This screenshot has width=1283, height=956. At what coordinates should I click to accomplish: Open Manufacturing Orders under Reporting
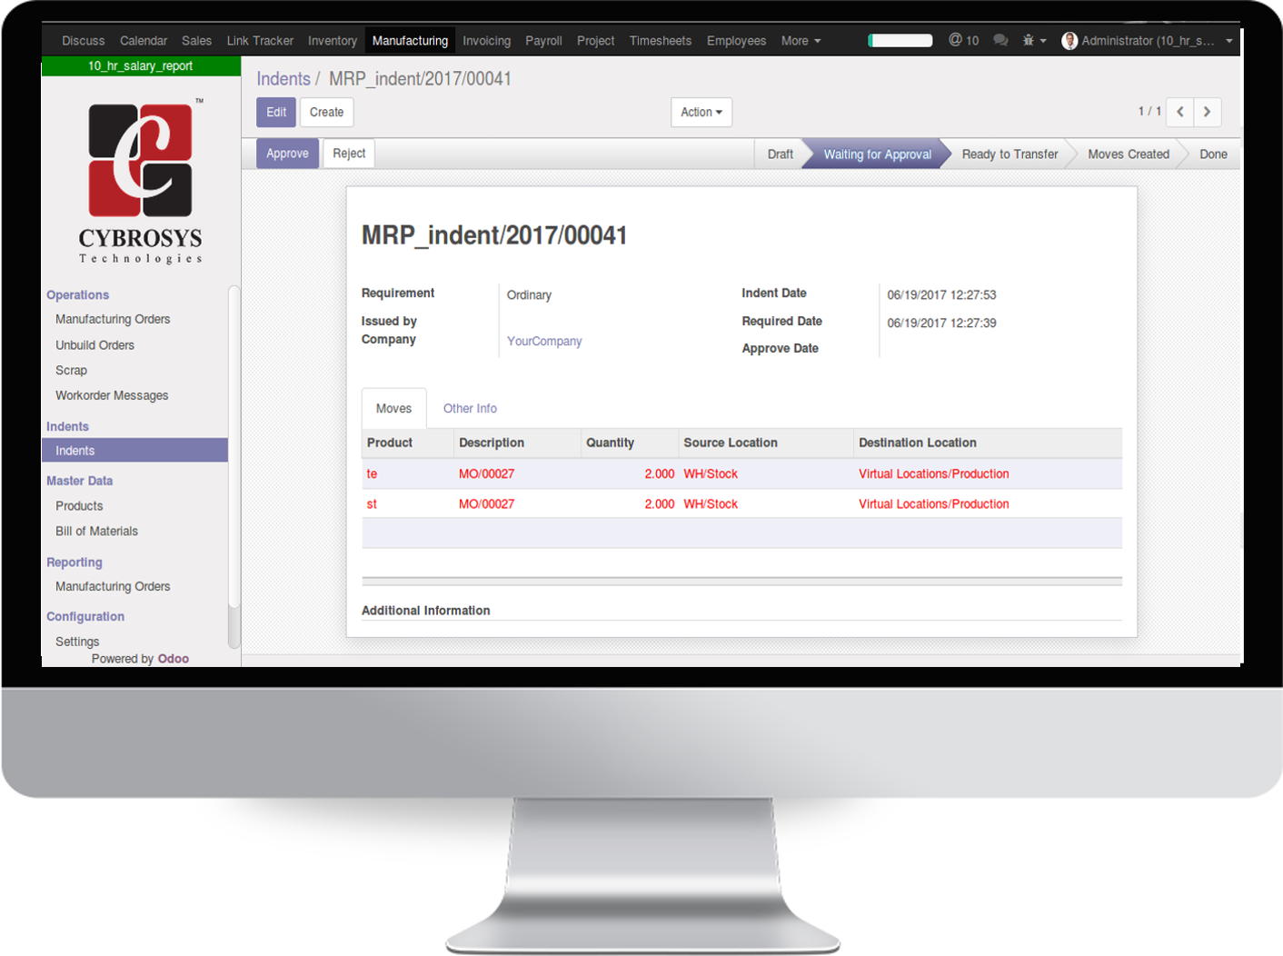(x=113, y=587)
